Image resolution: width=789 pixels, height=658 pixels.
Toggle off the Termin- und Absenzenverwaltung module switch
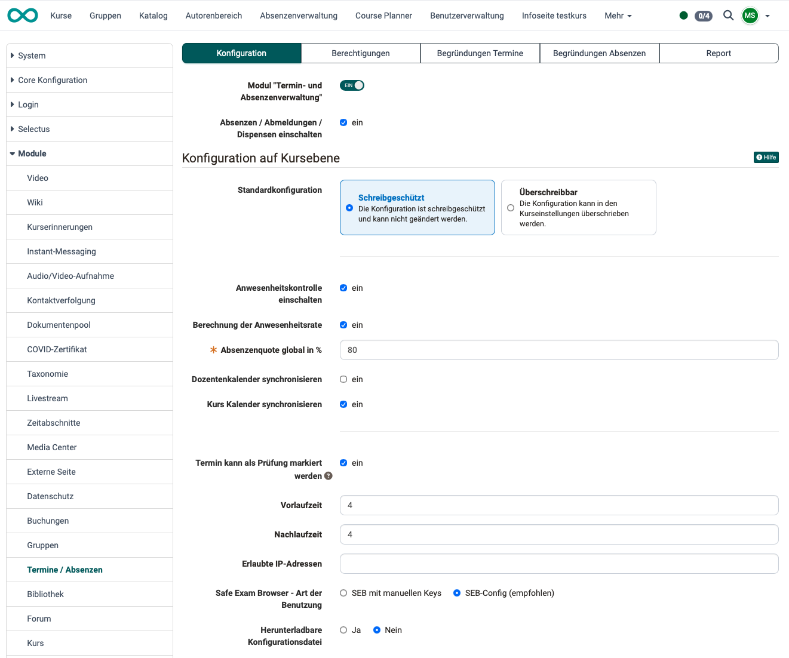352,85
